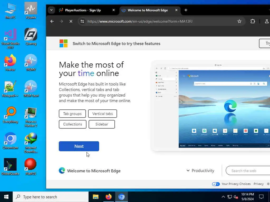Launch Process Hacker 2 shortcut
This screenshot has height=202, width=270.
[x=31, y=117]
